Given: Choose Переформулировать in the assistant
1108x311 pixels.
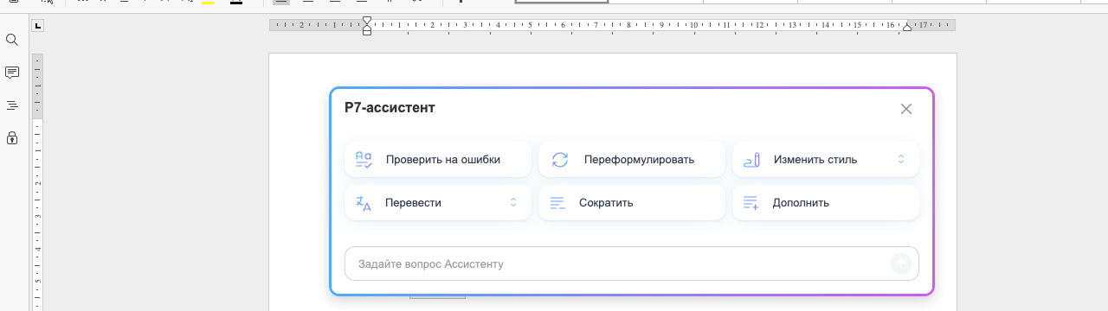Looking at the screenshot, I should tap(632, 159).
